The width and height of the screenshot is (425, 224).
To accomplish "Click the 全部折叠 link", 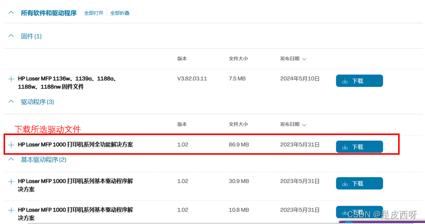I will (120, 13).
